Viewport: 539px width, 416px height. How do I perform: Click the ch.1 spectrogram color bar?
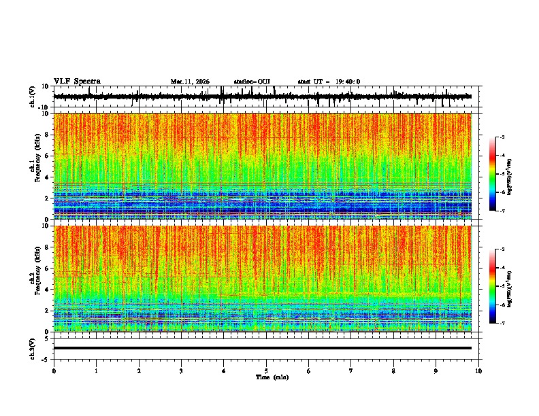[x=492, y=173]
